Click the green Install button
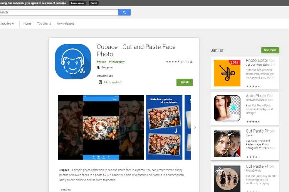The height and width of the screenshot is (192, 289). (x=185, y=82)
